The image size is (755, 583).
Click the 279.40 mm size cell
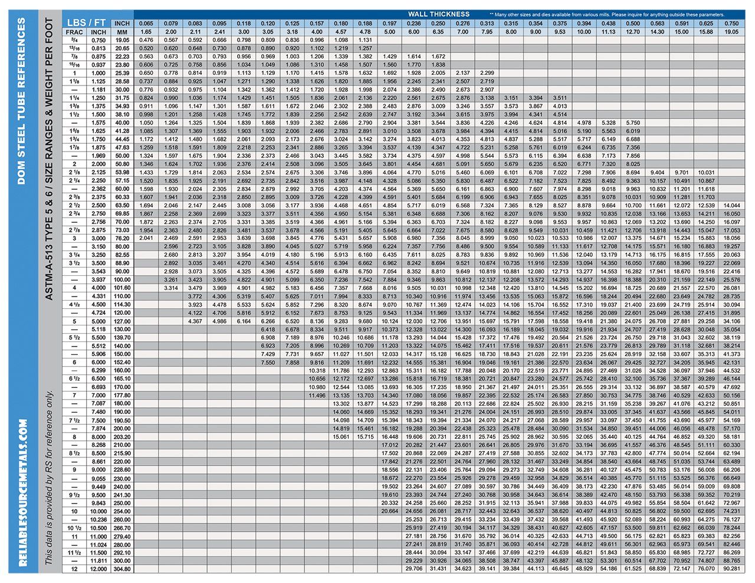(x=122, y=536)
